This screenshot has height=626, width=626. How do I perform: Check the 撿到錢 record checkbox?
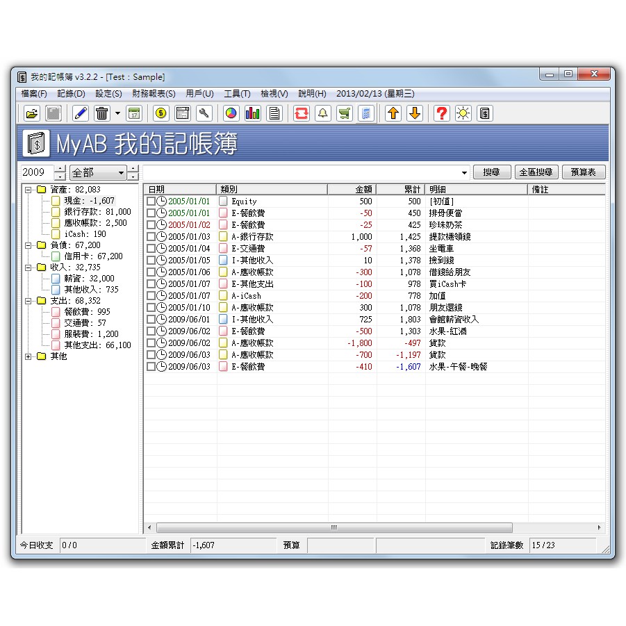coord(151,261)
